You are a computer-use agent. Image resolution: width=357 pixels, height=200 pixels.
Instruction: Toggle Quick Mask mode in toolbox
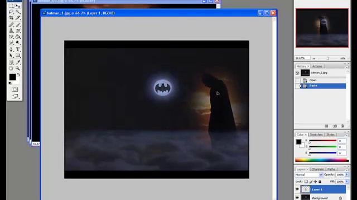pyautogui.click(x=15, y=89)
